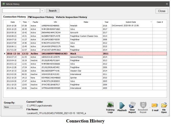
Task: Select row dated 2017-01-20
Action: point(87,50)
